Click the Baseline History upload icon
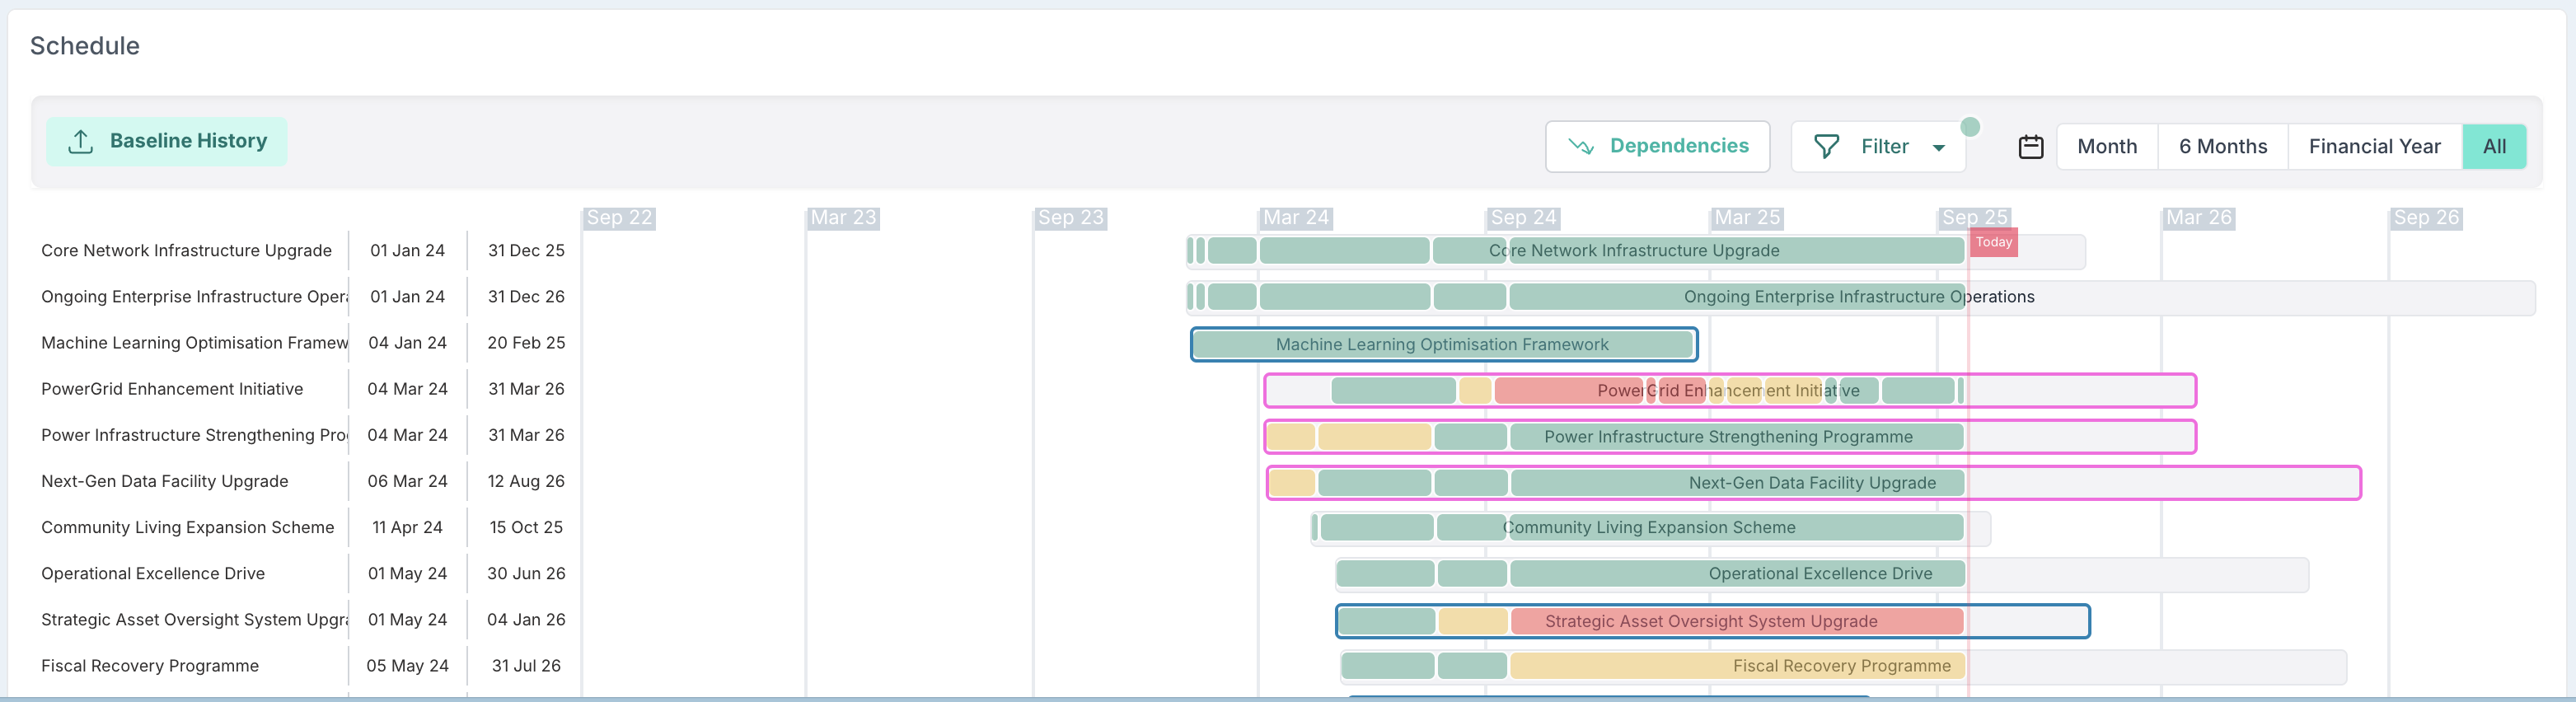 (x=81, y=142)
